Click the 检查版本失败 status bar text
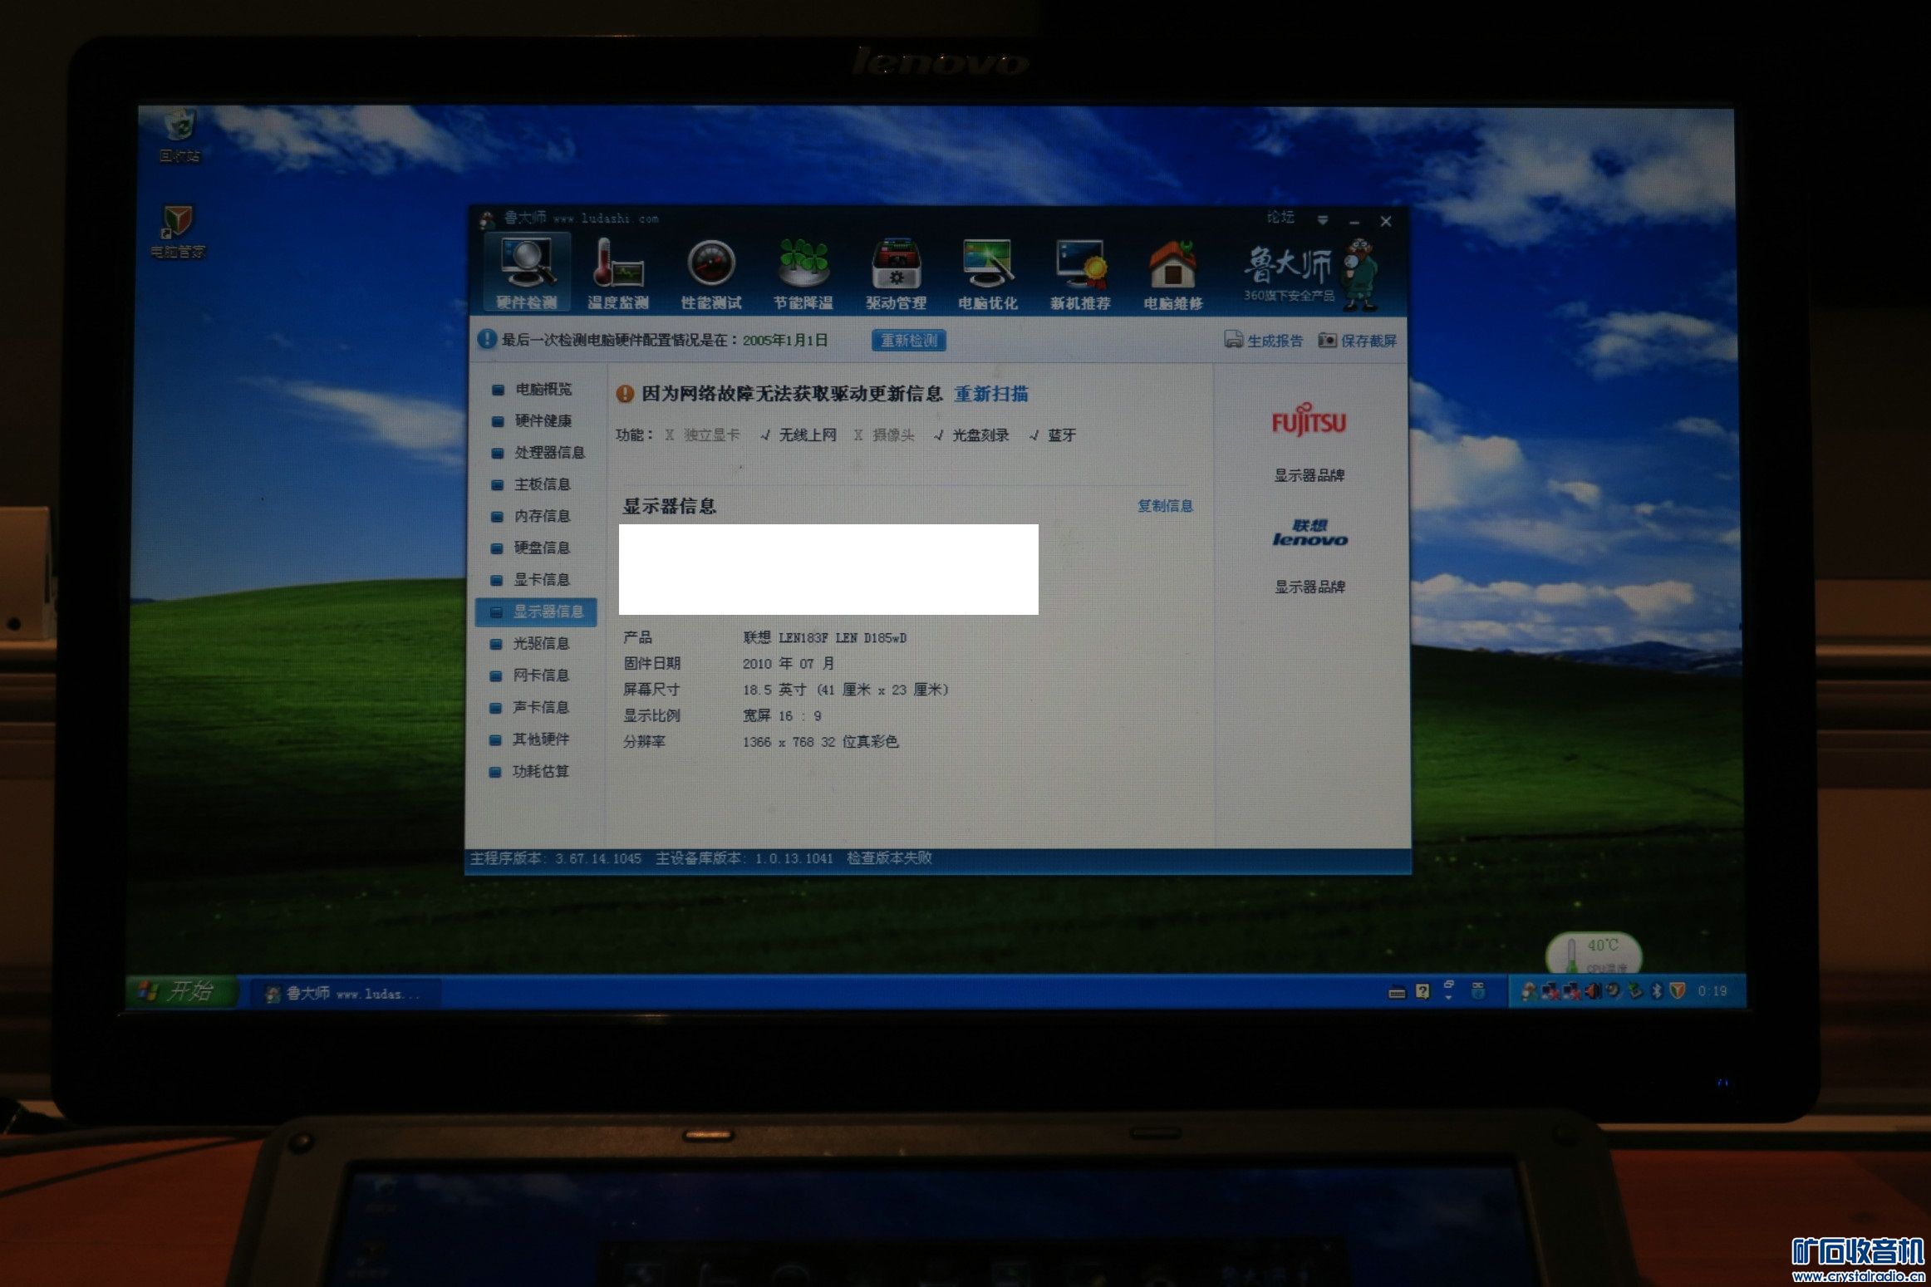Screen dimensions: 1931x1287 click(889, 858)
